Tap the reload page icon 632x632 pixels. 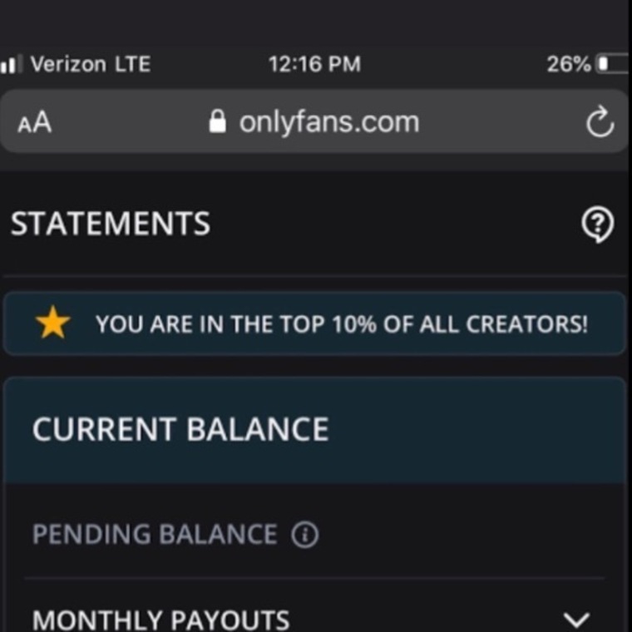pyautogui.click(x=600, y=123)
